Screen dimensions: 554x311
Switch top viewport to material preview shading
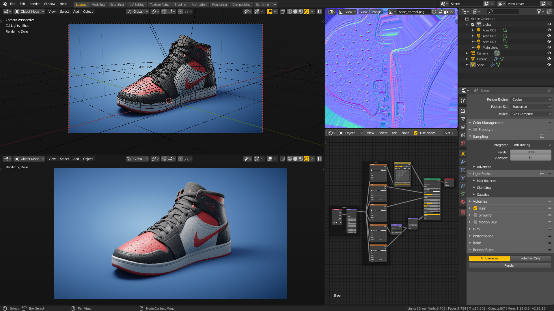pyautogui.click(x=301, y=12)
